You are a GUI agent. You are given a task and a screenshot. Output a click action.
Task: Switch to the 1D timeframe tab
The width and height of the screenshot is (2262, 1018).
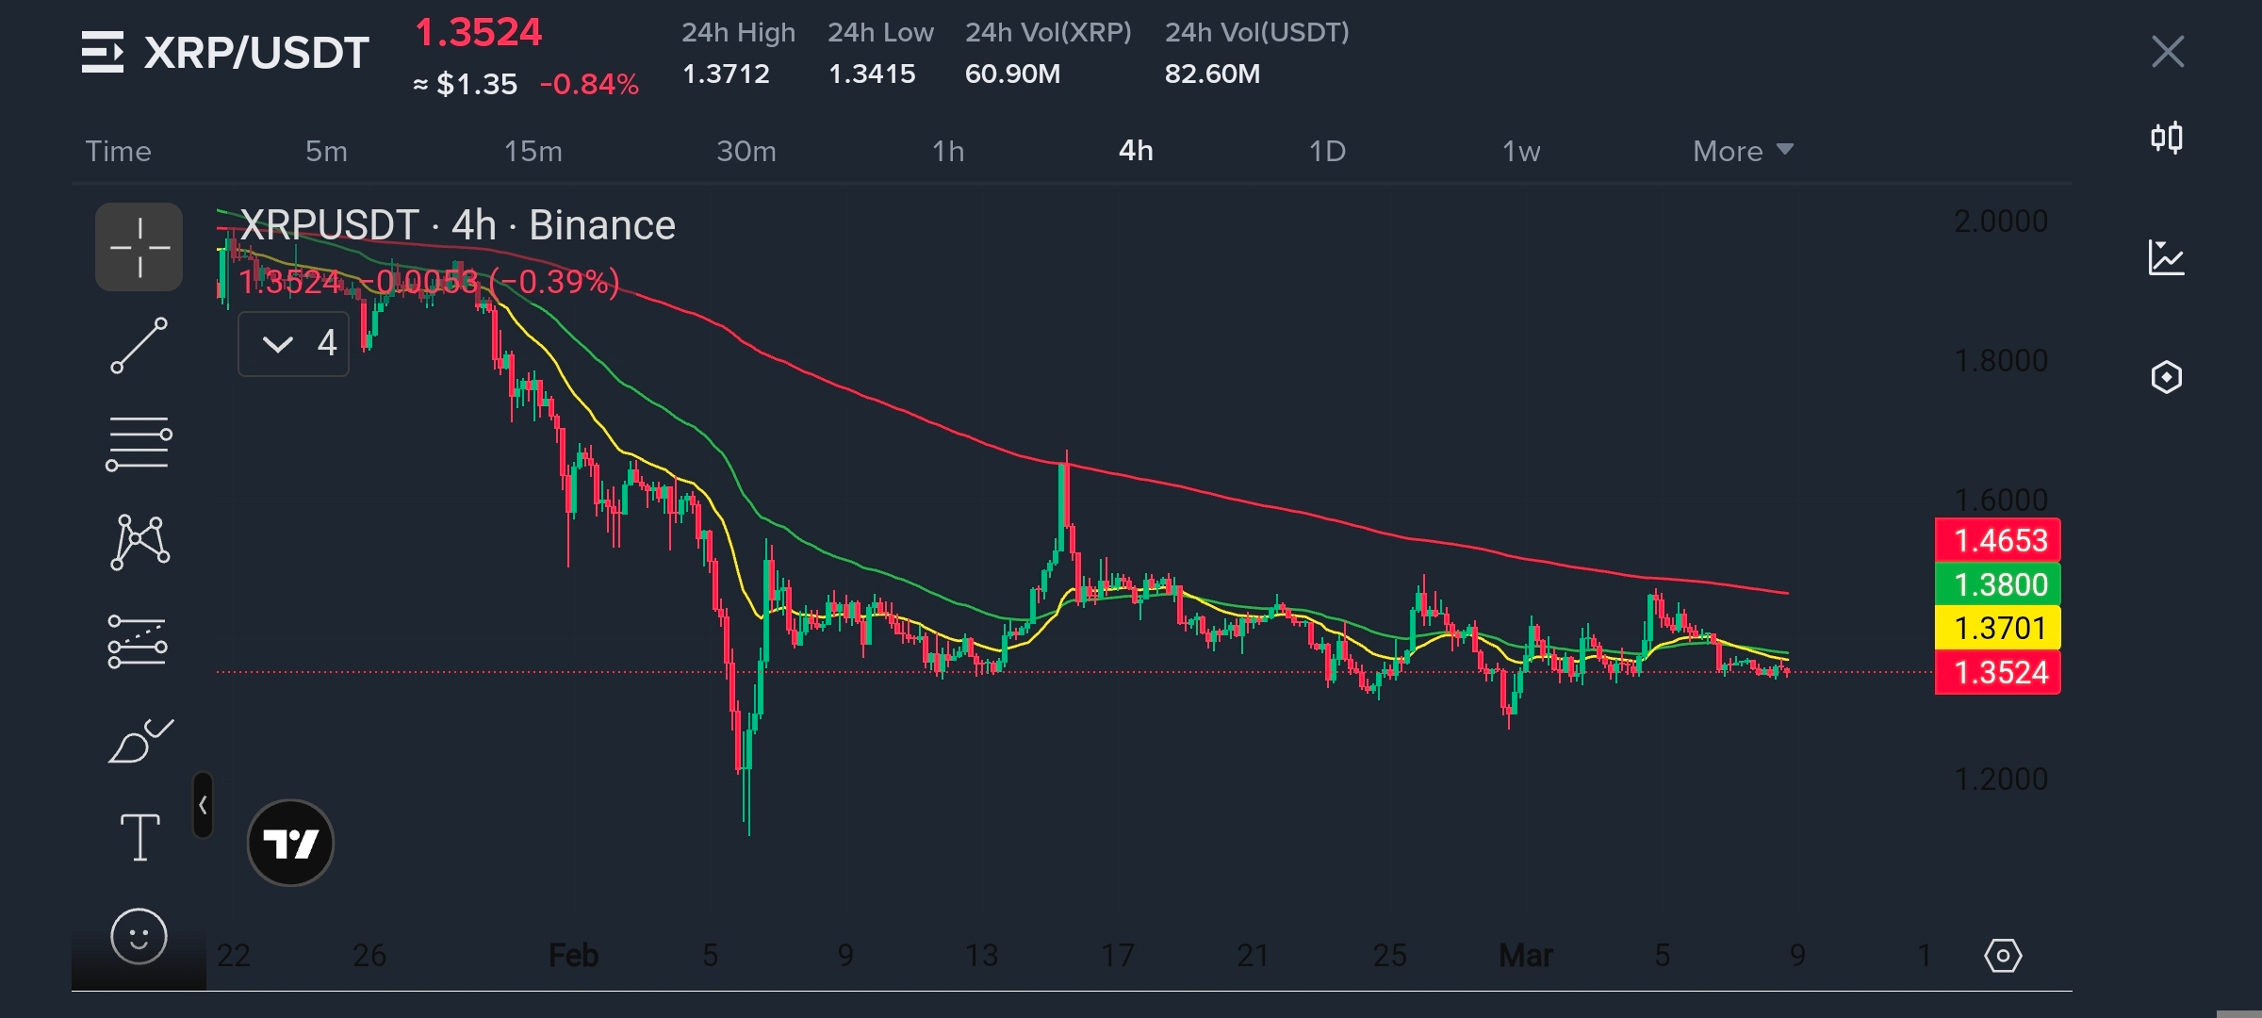pos(1327,151)
